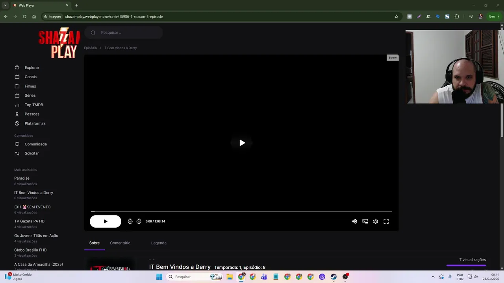Viewport: 504px width, 283px height.
Task: Rewind the video 10 seconds
Action: pyautogui.click(x=130, y=221)
